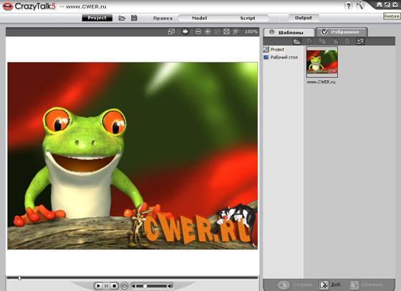Screen dimensions: 401x291
Task: Click the disabled reset slash icon
Action: pyautogui.click(x=217, y=31)
